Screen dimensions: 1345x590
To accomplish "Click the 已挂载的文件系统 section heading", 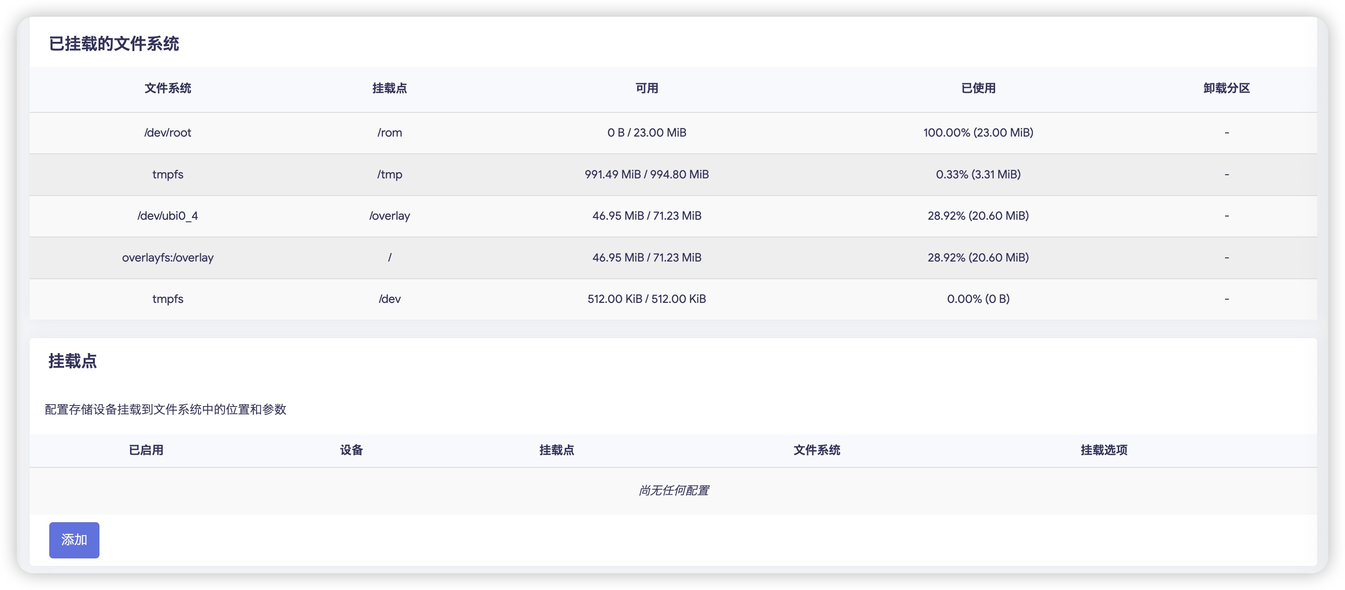I will coord(114,44).
